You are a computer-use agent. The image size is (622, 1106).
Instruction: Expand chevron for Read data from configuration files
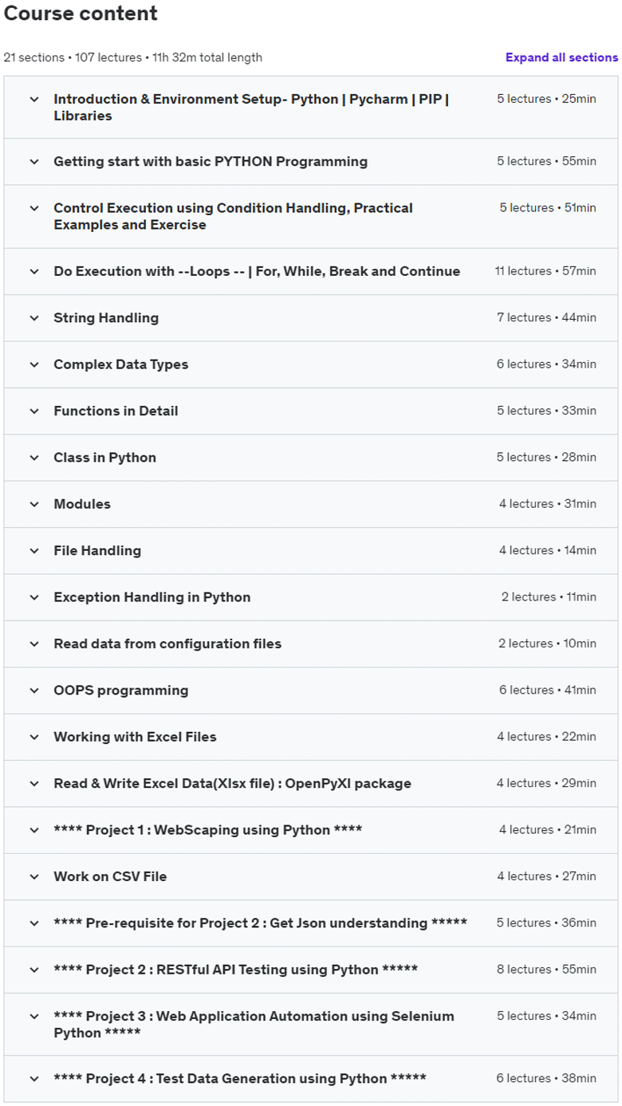(33, 644)
